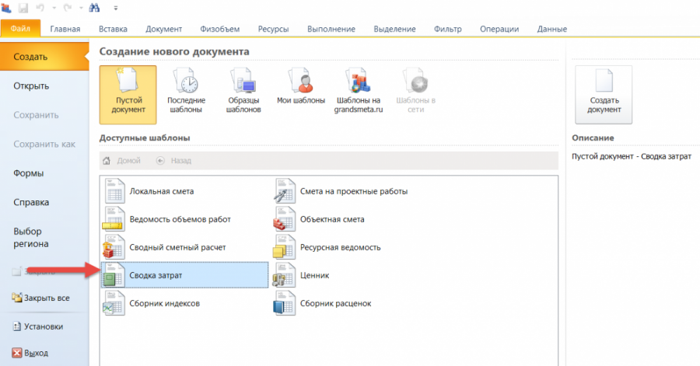The image size is (700, 366).
Task: Open the Документ tab
Action: click(164, 29)
